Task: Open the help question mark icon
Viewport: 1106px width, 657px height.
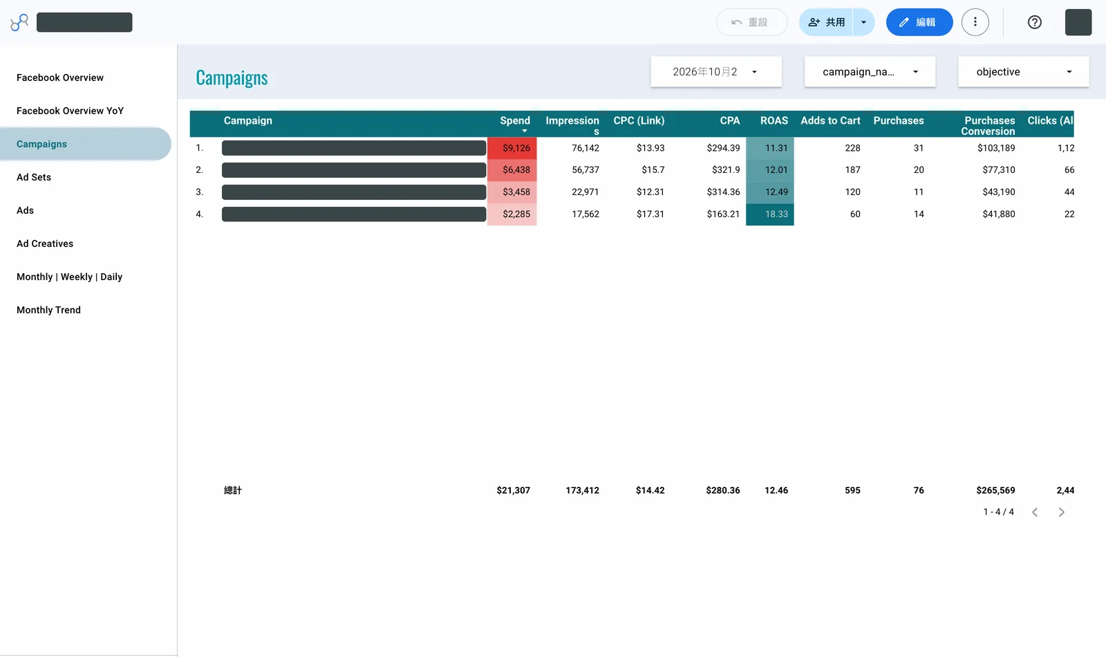Action: [x=1034, y=22]
